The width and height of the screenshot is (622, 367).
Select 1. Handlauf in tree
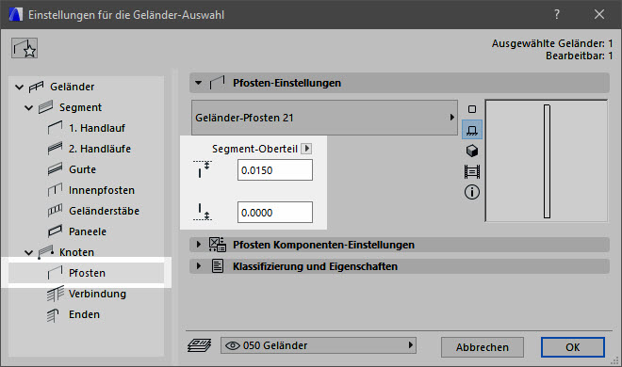click(97, 128)
